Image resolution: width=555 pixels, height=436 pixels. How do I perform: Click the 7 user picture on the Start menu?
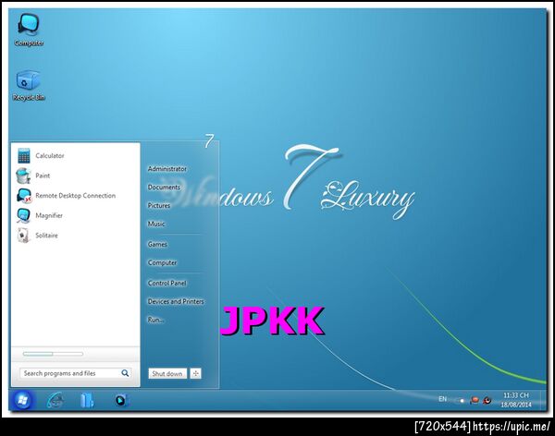[x=210, y=140]
